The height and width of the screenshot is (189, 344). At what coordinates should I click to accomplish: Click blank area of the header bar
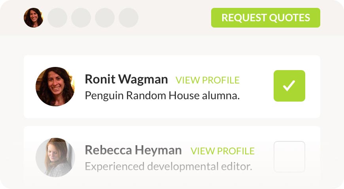[174, 18]
